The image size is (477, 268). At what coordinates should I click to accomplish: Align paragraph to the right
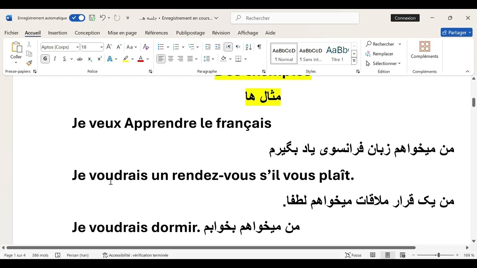[x=180, y=59]
